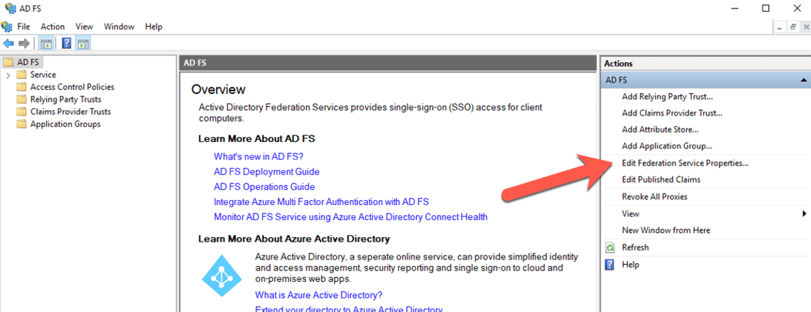
Task: Open Integrate Azure Multi Factor Authentication link
Action: tap(321, 202)
